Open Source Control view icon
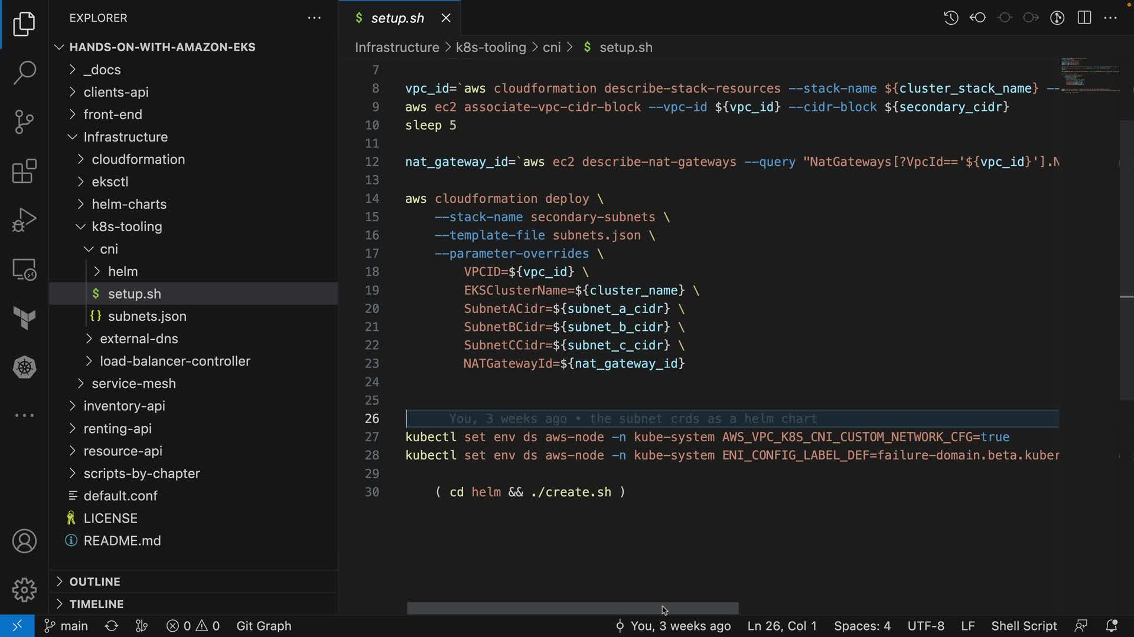This screenshot has width=1134, height=637. (24, 122)
